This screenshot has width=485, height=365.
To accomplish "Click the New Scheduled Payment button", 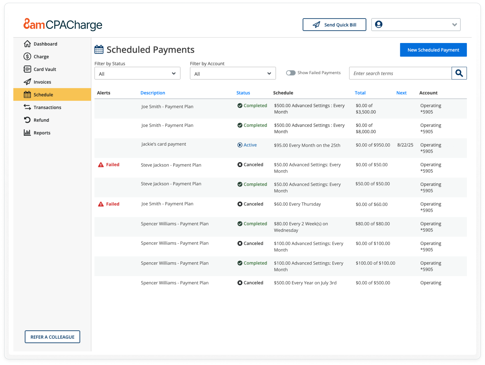I will [433, 50].
